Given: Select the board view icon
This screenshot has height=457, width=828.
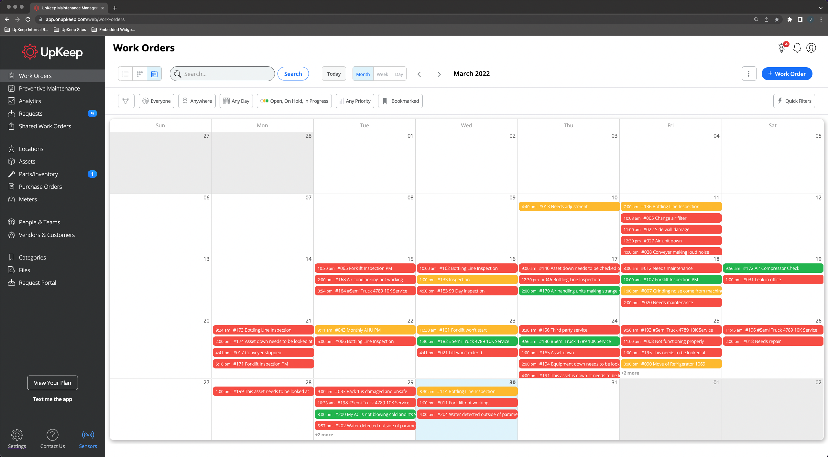Looking at the screenshot, I should point(140,74).
